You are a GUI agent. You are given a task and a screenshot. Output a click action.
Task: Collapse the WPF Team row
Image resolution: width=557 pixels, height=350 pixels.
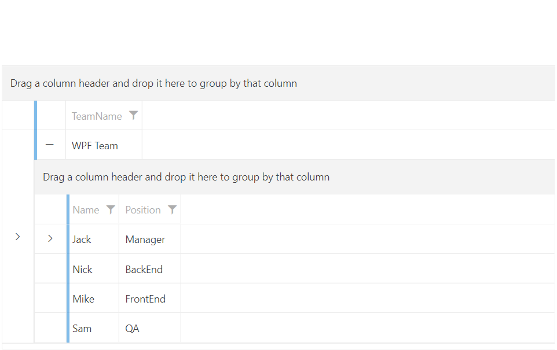(50, 145)
